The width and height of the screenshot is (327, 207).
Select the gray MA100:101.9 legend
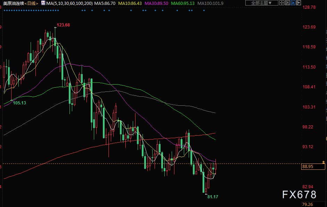click(211, 3)
